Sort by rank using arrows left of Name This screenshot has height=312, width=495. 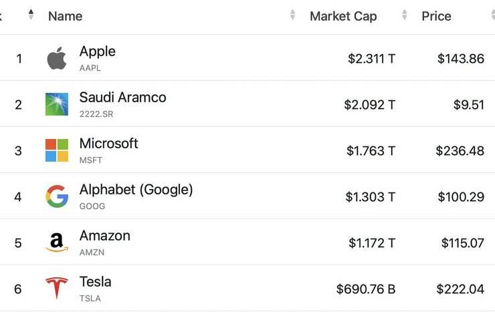point(31,15)
